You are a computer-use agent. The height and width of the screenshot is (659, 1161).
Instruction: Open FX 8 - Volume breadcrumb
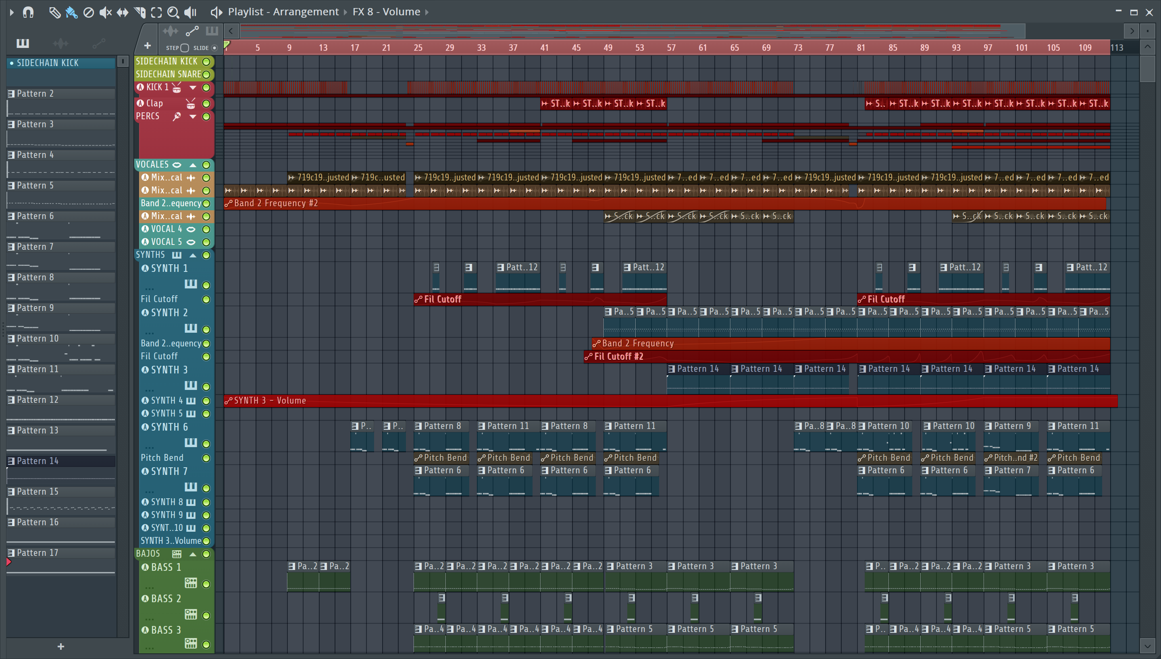pos(386,12)
